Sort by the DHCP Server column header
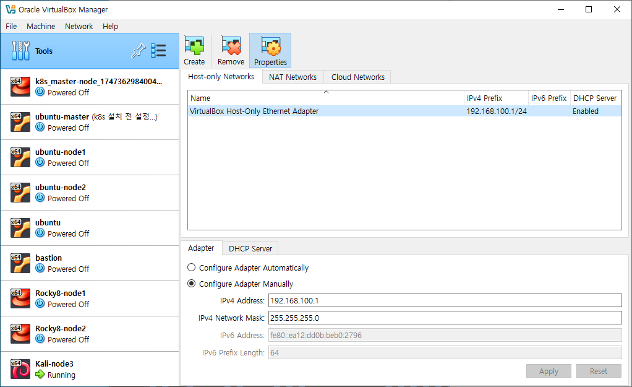The height and width of the screenshot is (387, 632). (596, 98)
